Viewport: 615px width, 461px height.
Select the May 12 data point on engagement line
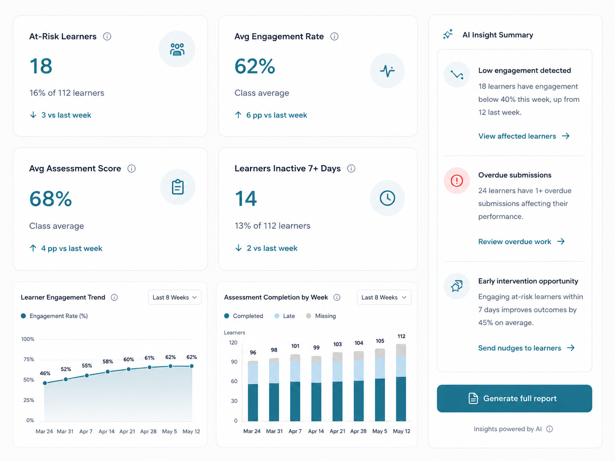(x=192, y=366)
